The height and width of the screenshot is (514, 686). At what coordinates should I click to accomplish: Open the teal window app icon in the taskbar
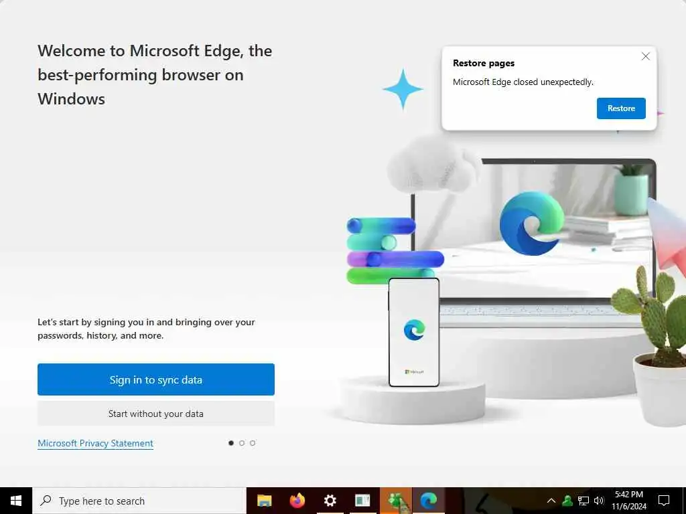tap(362, 501)
